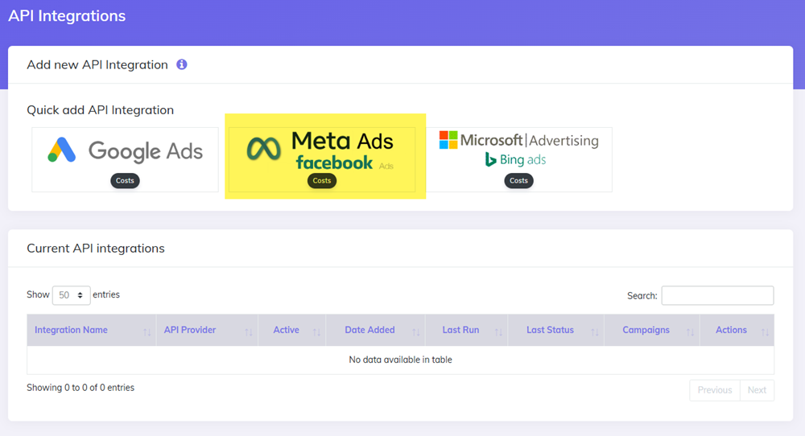This screenshot has width=805, height=436.
Task: Select the Meta Ads facebook integration card
Action: pos(322,159)
